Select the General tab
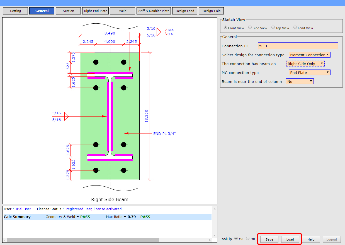The image size is (345, 245). [42, 11]
